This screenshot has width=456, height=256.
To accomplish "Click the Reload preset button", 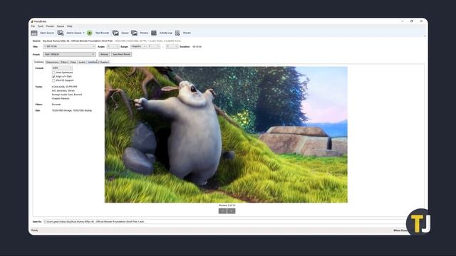I will (104, 55).
